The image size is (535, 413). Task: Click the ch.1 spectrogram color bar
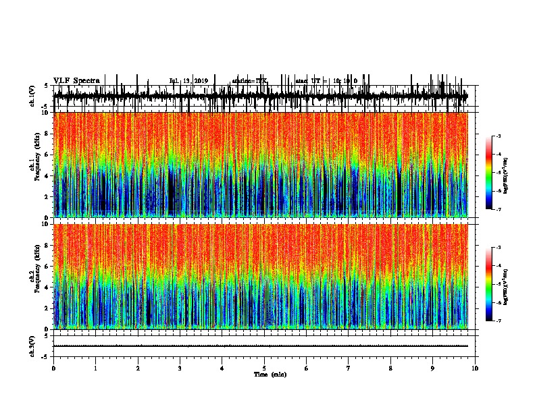pyautogui.click(x=488, y=173)
